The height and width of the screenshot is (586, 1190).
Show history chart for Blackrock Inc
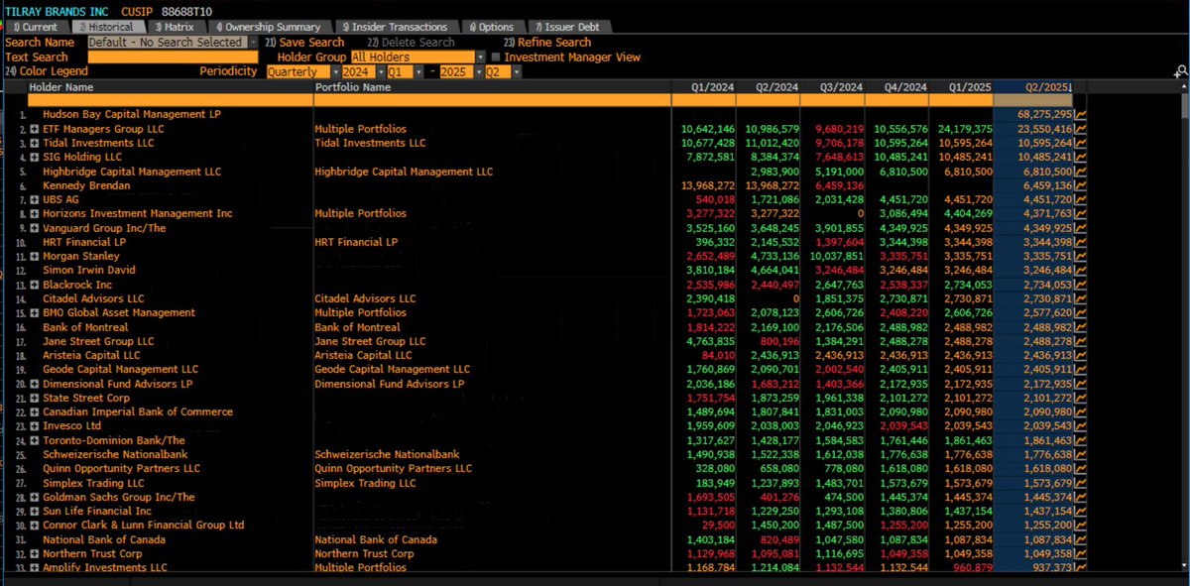1081,285
